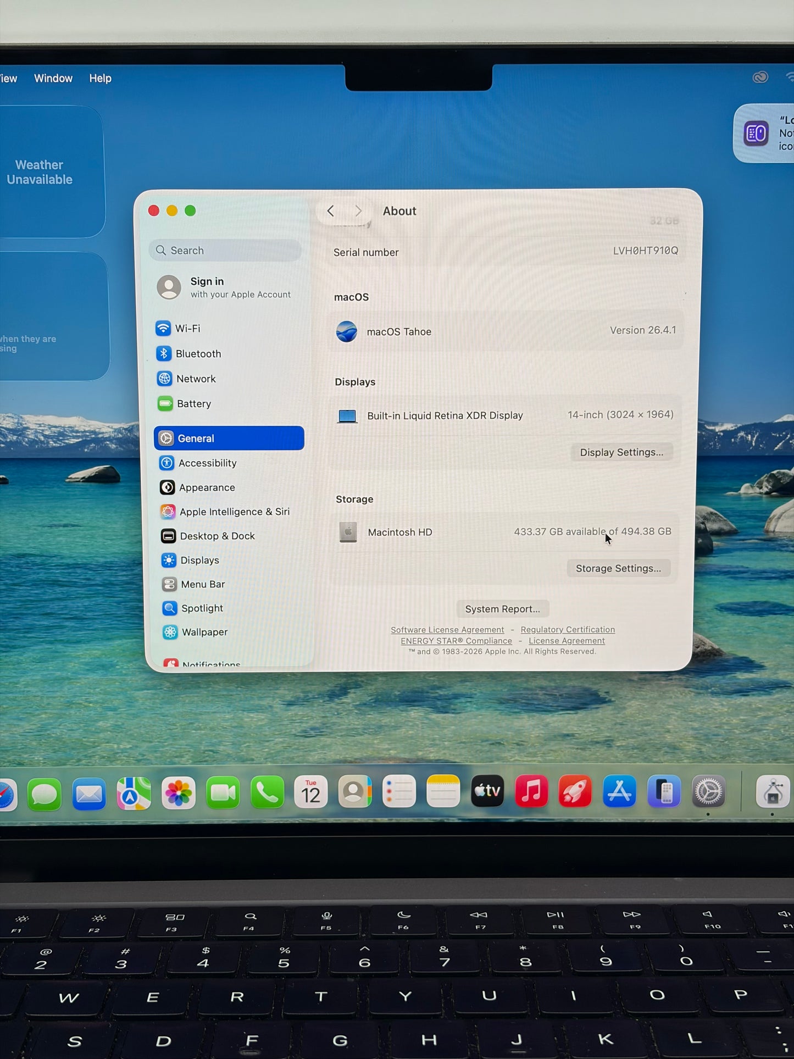Click System Report button
794x1059 pixels.
click(502, 609)
